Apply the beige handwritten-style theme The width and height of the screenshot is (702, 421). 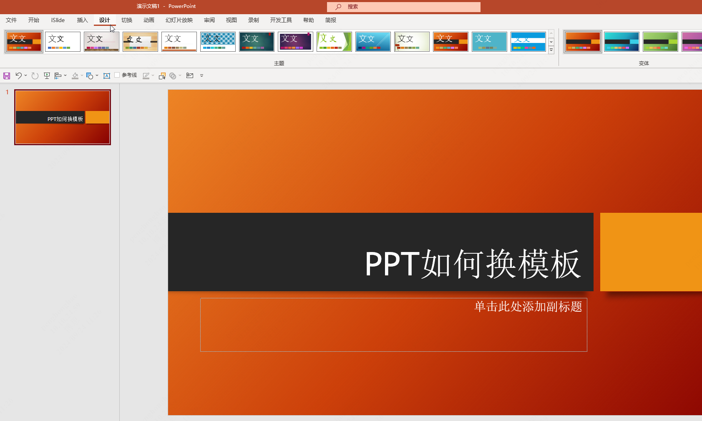[140, 42]
